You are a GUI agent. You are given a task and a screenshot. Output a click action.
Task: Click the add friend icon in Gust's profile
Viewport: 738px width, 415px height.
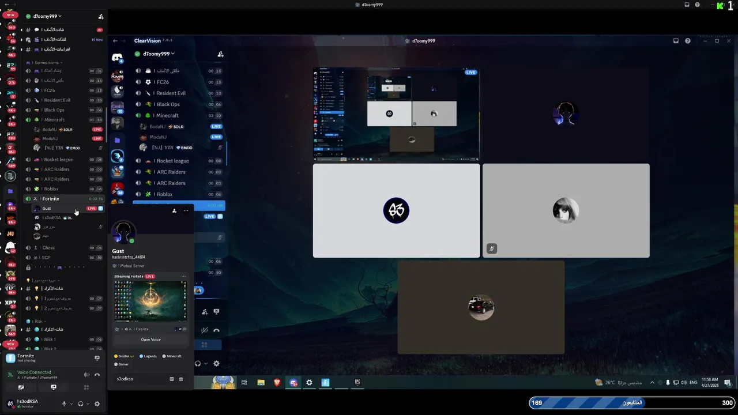(x=174, y=211)
